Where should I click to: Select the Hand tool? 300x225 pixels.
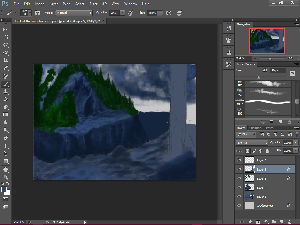[x=6, y=170]
